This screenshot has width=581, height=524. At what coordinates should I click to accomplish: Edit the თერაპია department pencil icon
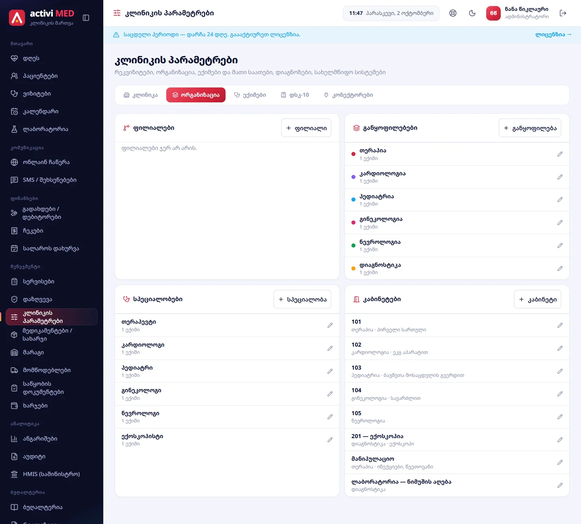tap(560, 154)
